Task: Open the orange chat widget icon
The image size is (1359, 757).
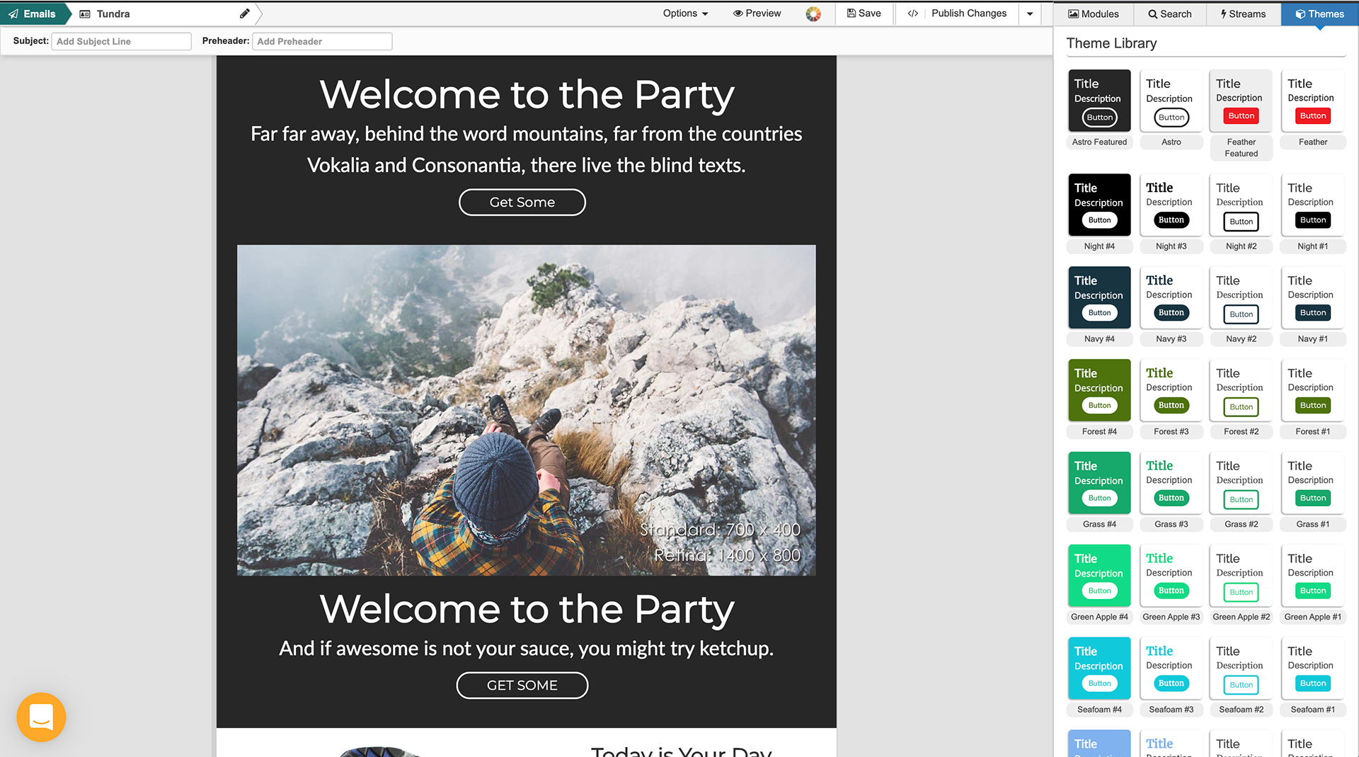Action: tap(41, 717)
